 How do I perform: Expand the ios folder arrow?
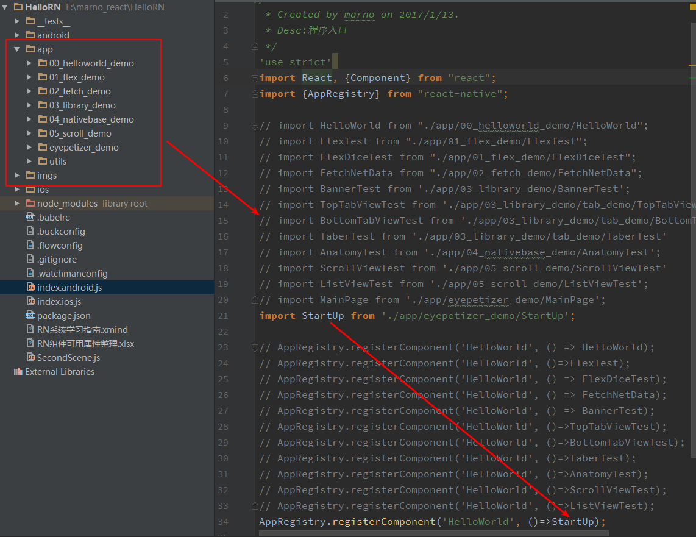point(17,190)
